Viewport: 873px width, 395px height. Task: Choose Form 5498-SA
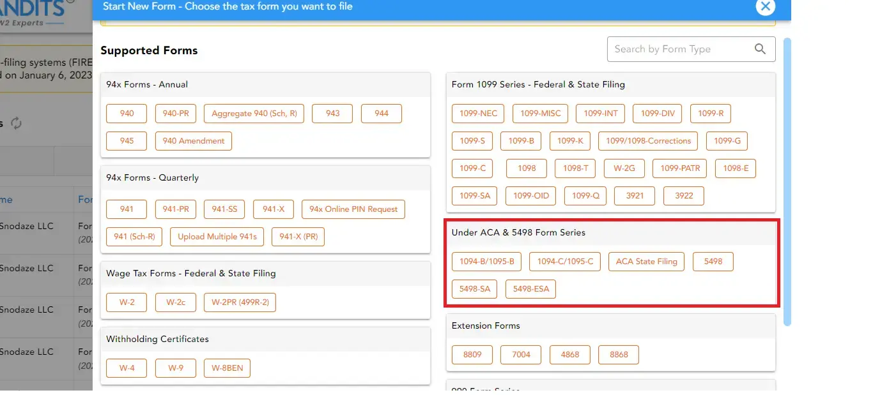pyautogui.click(x=475, y=289)
